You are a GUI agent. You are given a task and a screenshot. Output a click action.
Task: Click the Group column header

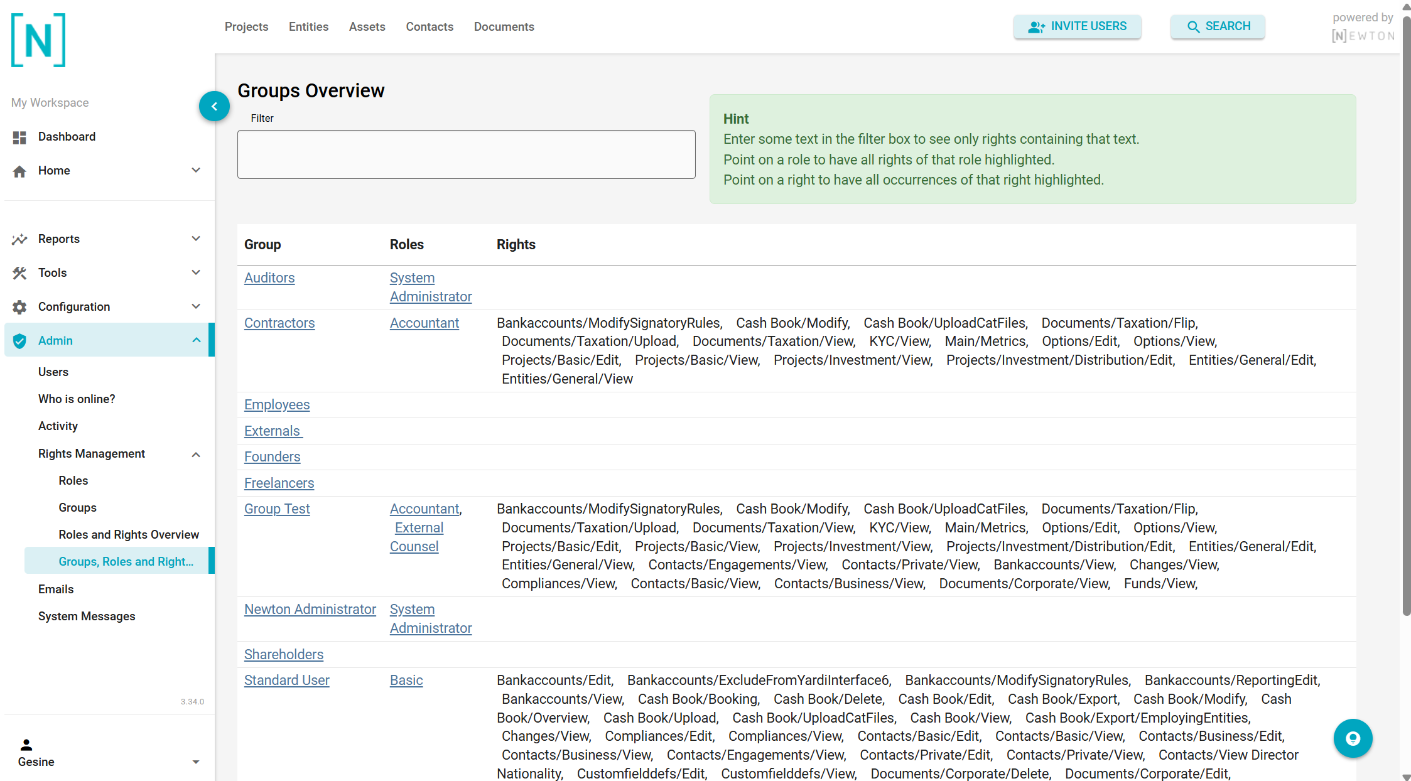pyautogui.click(x=262, y=244)
